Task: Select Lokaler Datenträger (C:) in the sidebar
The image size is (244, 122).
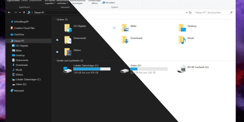Action: [26, 79]
